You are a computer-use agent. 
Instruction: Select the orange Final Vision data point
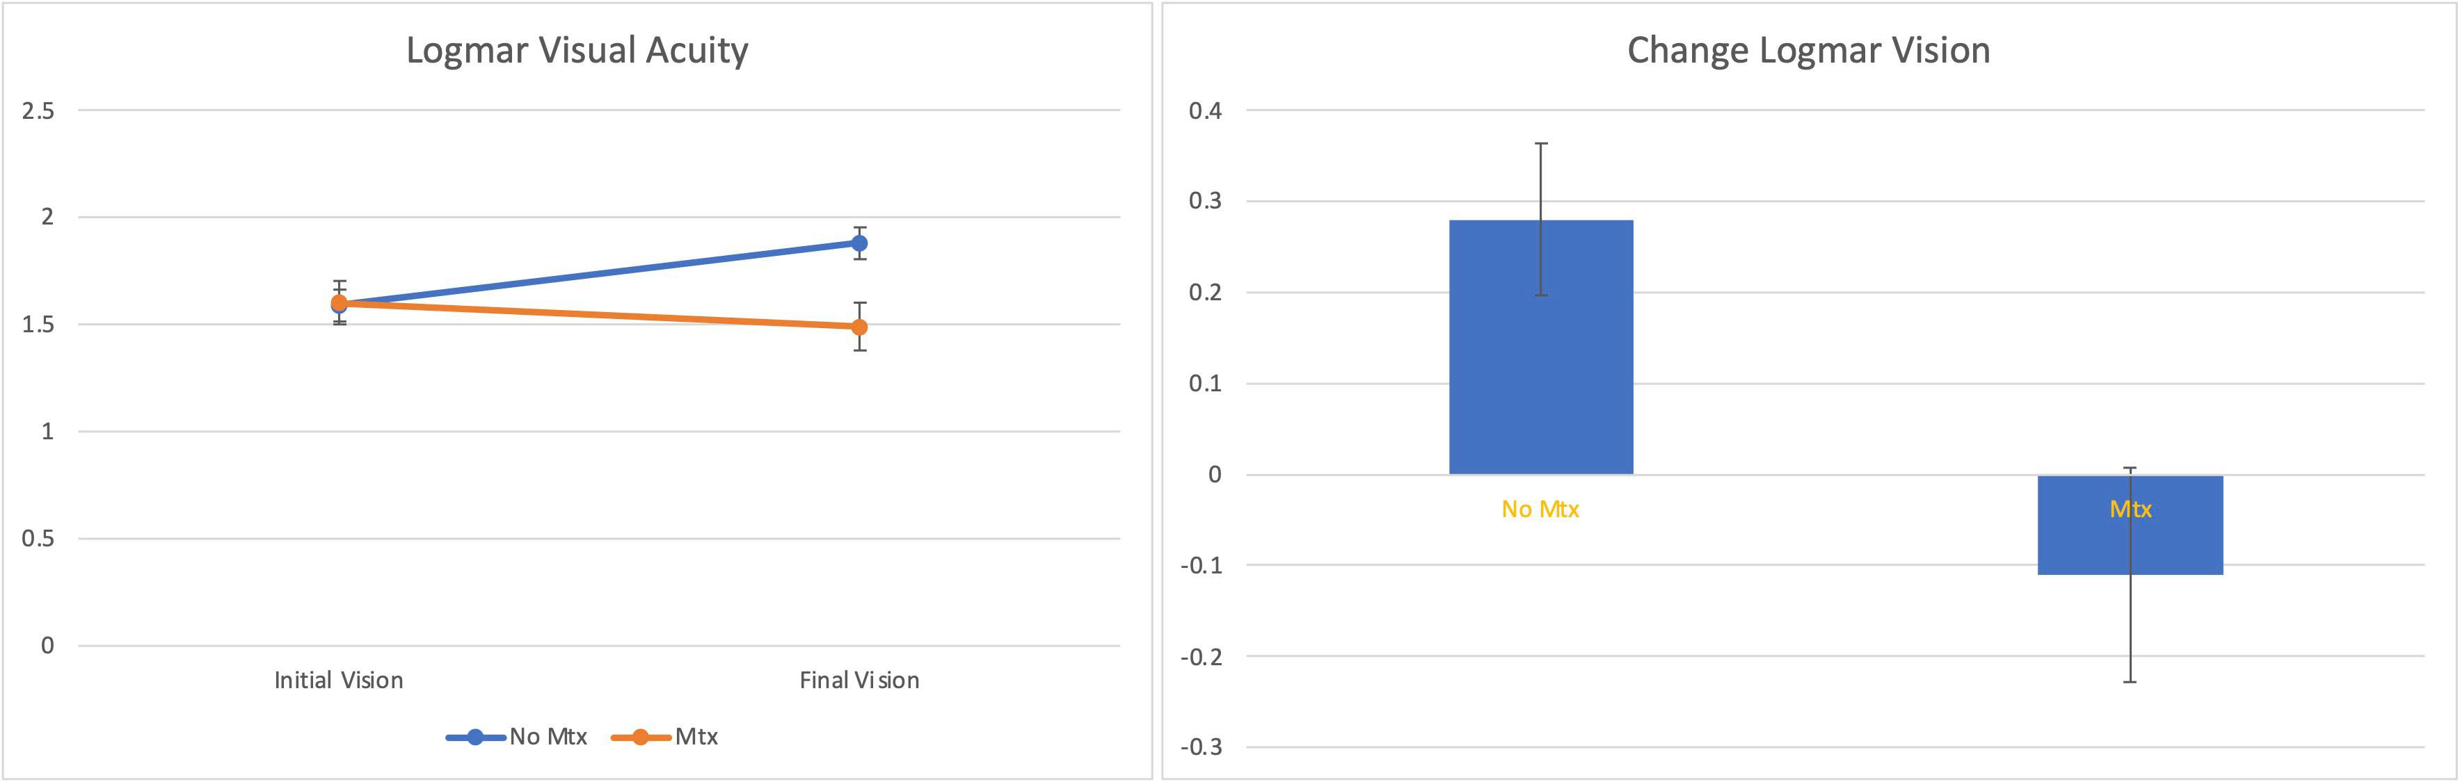tap(859, 327)
